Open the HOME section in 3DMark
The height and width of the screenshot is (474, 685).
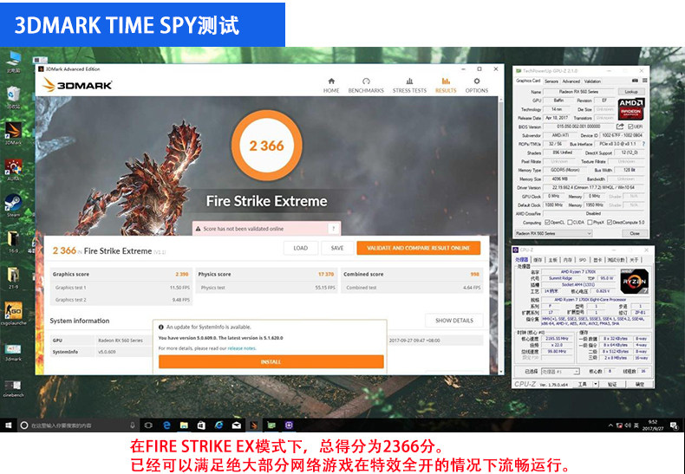tap(330, 85)
